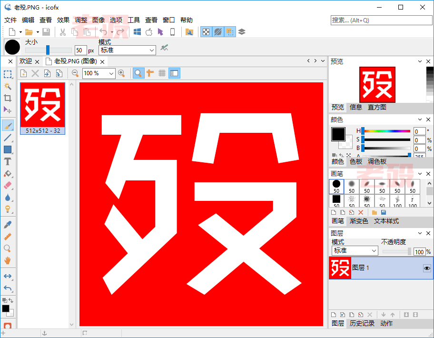This screenshot has width=434, height=338.
Task: Open the 文件 menu
Action: click(x=10, y=20)
